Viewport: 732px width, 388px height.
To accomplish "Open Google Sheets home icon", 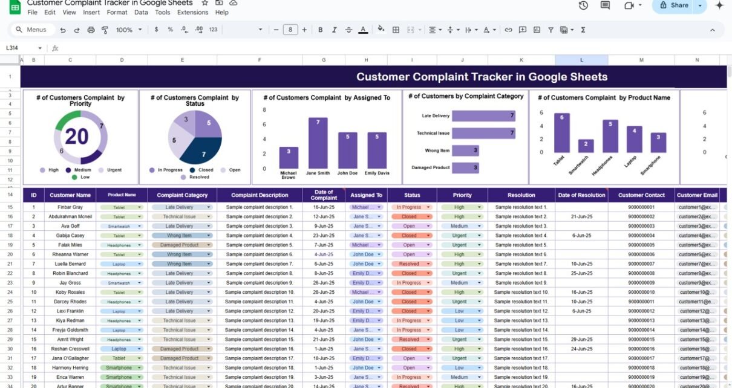I will [15, 7].
